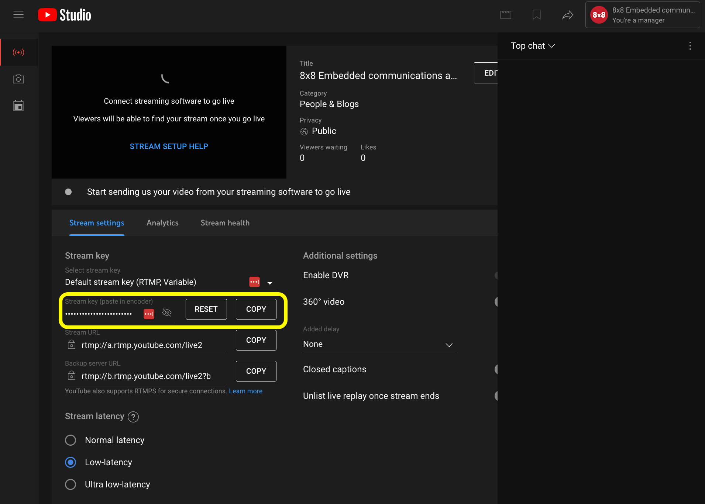The image size is (705, 504).
Task: Click the YouTube Studio logo
Action: [x=65, y=15]
